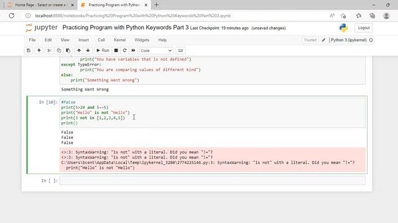Screen dimensions: 398x223
Task: Run the selected cell
Action: [x=103, y=51]
